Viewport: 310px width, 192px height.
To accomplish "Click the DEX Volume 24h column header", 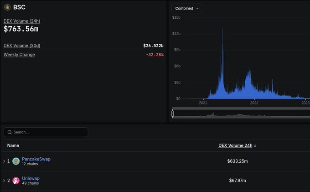I will 235,145.
